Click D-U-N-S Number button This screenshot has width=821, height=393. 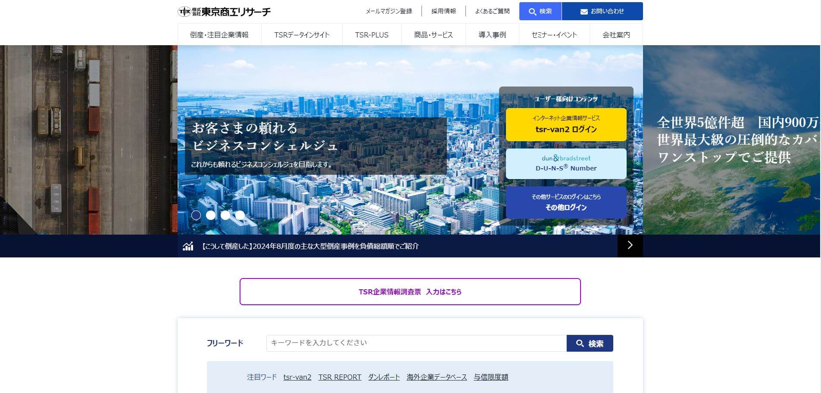click(566, 164)
